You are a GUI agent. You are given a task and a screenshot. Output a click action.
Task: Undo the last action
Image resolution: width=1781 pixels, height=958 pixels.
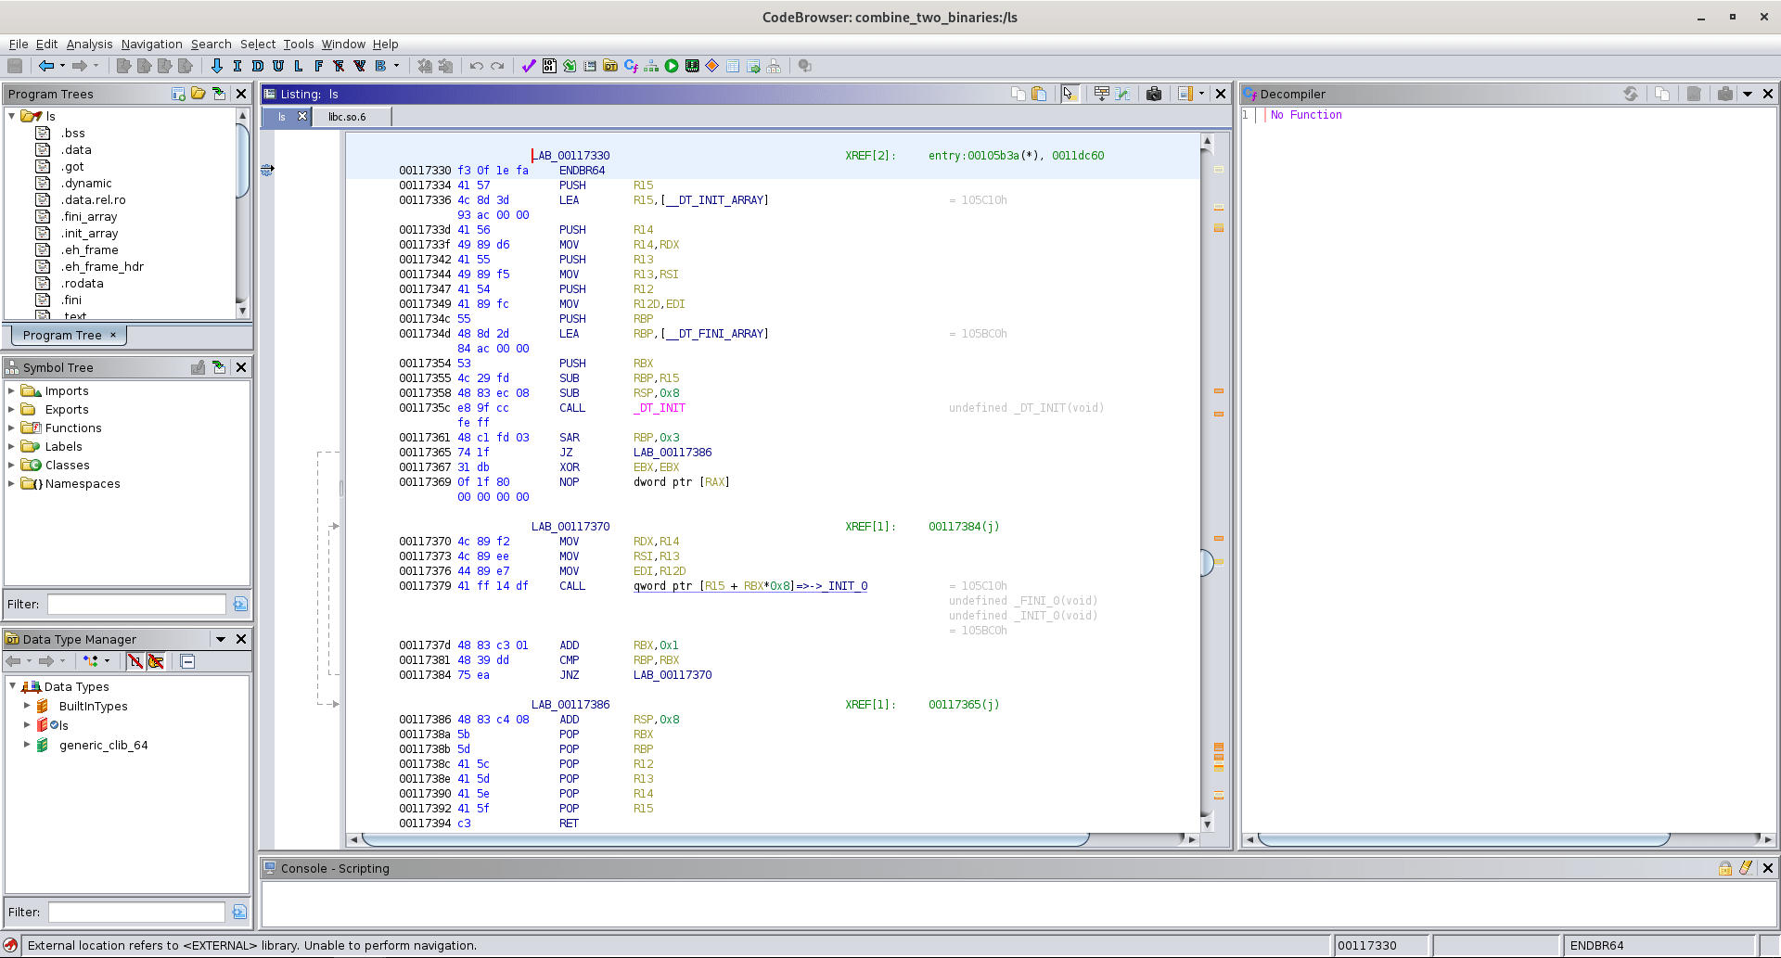coord(476,66)
